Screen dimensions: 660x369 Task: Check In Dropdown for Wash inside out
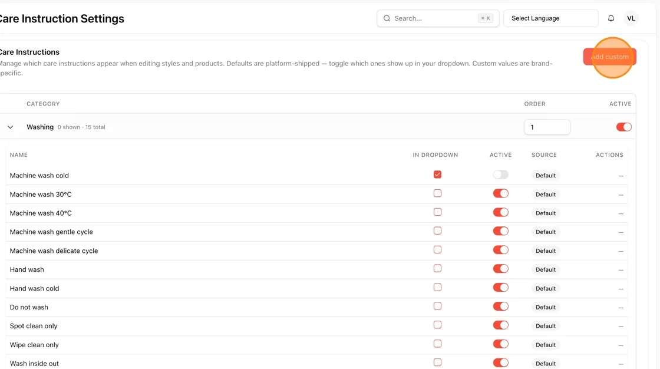pos(437,363)
